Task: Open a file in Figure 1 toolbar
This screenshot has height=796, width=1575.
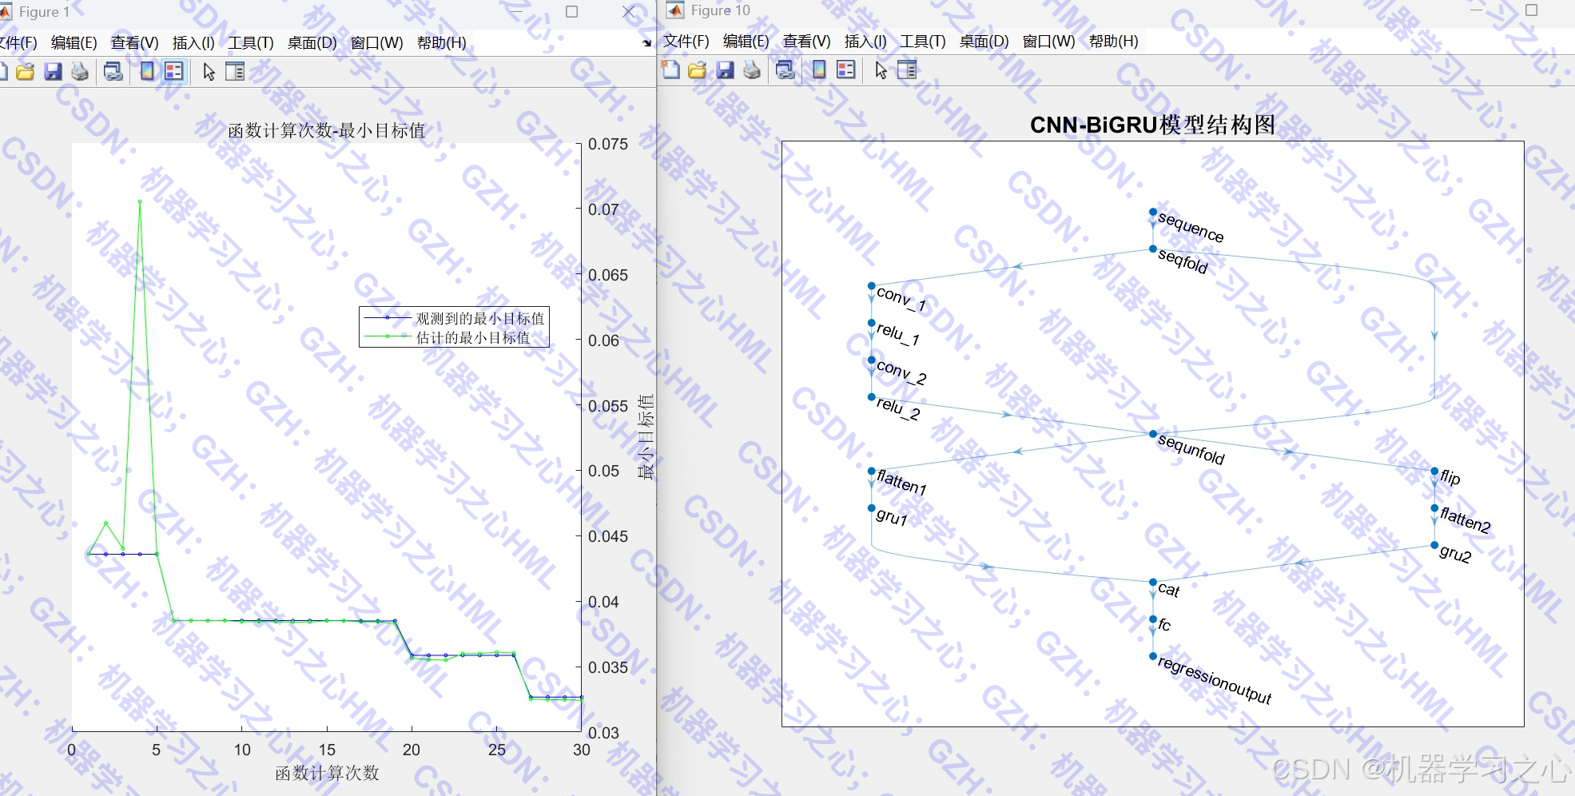Action: [x=26, y=72]
